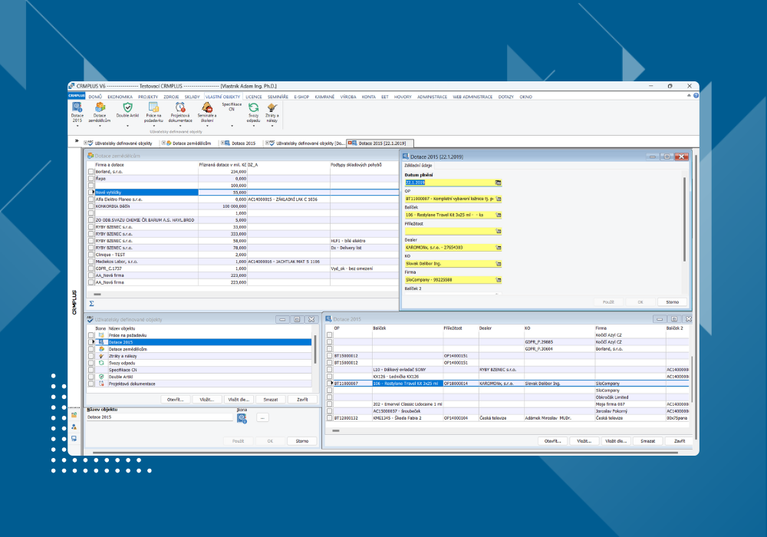This screenshot has height=537, width=767.
Task: Tick the checkbox for Svozy odpadu object
Action: point(91,363)
